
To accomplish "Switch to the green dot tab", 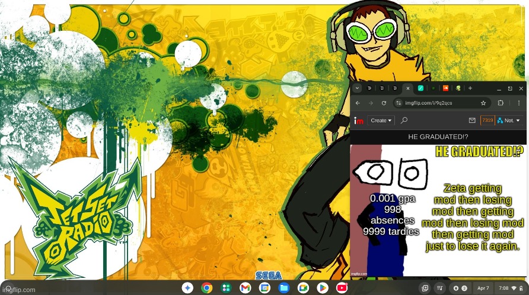I will 433,88.
